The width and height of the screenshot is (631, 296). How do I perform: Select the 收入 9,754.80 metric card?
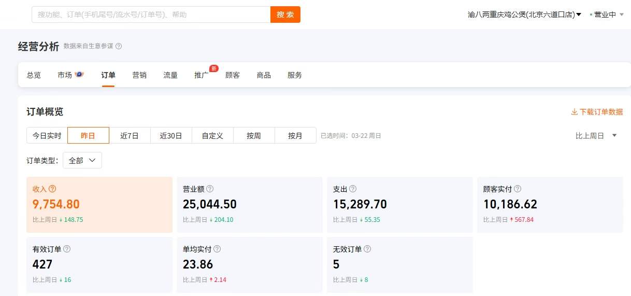tap(99, 205)
